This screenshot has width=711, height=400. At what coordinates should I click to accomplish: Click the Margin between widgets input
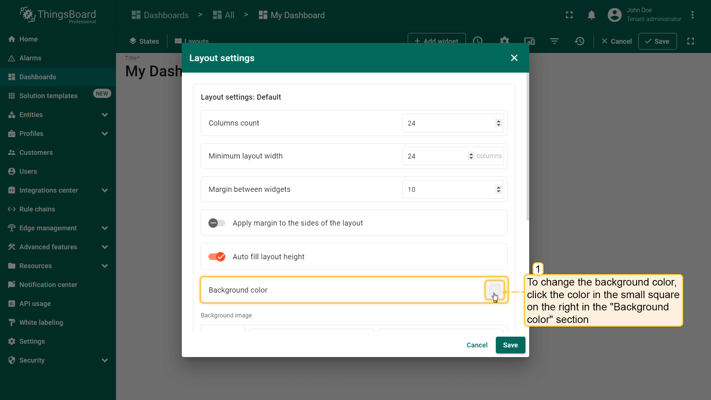point(448,190)
